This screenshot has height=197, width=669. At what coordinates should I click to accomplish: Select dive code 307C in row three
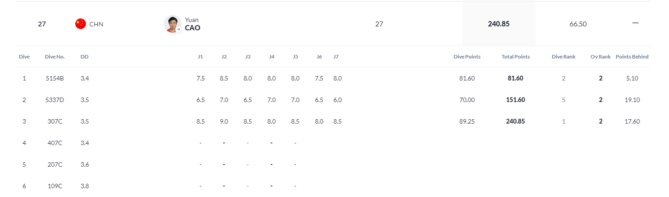click(x=55, y=121)
